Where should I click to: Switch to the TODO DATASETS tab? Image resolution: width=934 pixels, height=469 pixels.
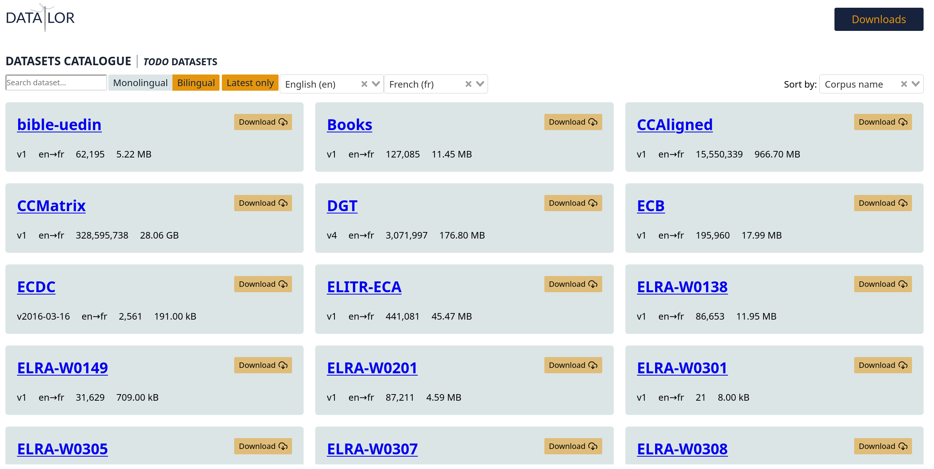pos(180,62)
